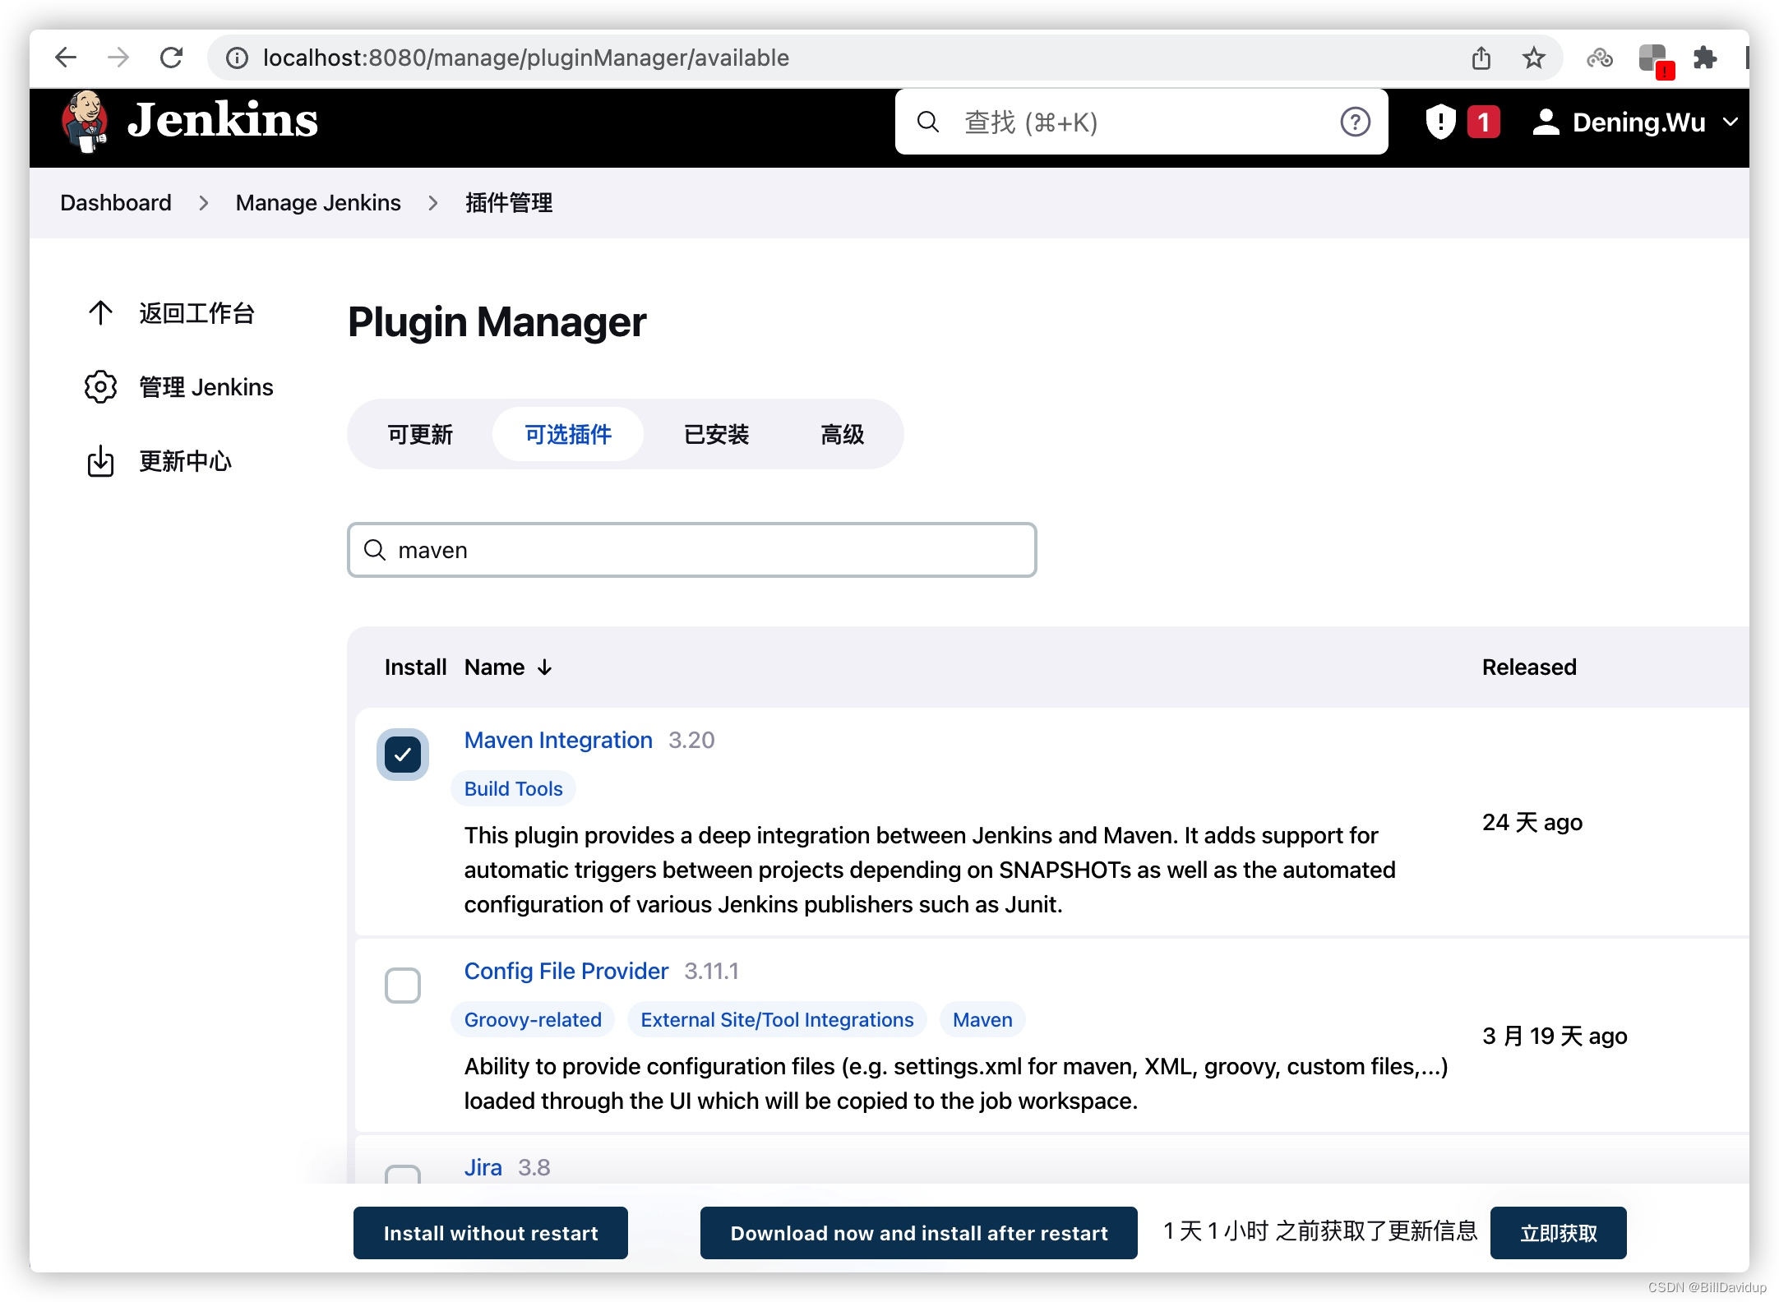The height and width of the screenshot is (1302, 1779).
Task: Open the Config File Provider plugin link
Action: [566, 971]
